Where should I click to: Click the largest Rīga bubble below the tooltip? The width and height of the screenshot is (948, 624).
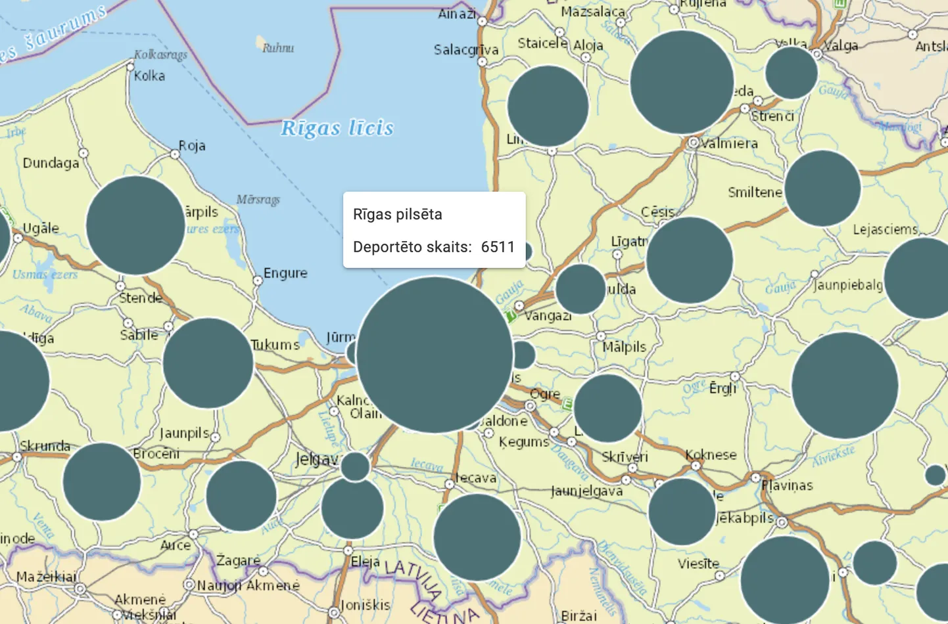pos(435,355)
